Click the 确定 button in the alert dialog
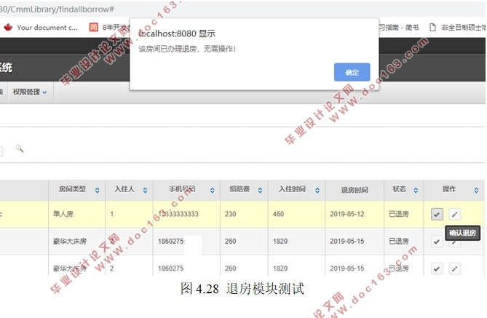 (352, 72)
